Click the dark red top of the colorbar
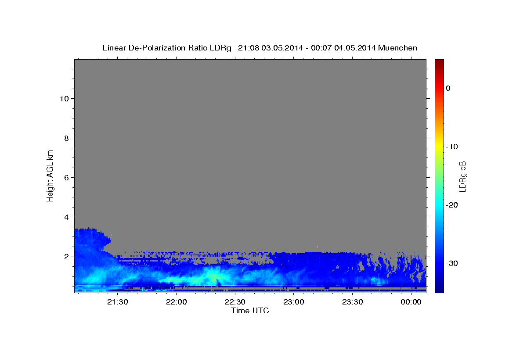Viewport: 527px width, 351px height. click(x=439, y=62)
